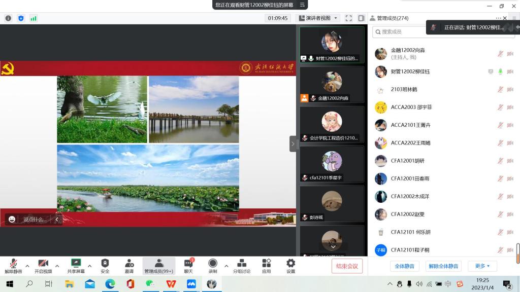Viewport: 520px width, 292px height.
Task: Toggle 开启视频 (Start video) camera
Action: pos(43,263)
